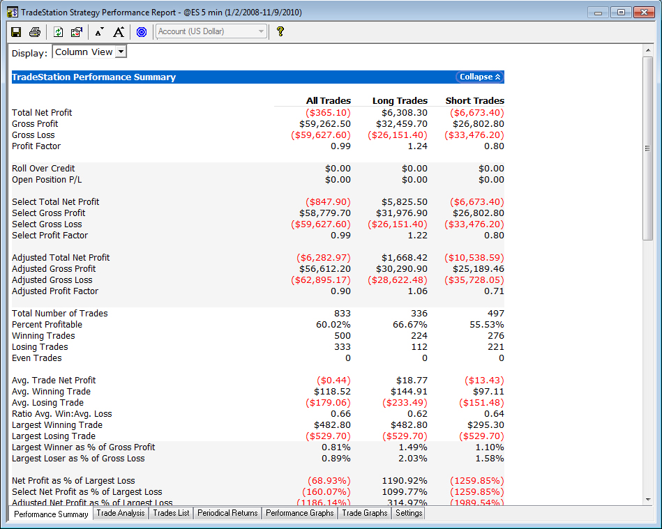The height and width of the screenshot is (529, 662).
Task: Click the vertical scrollbar thumb
Action: 647,148
